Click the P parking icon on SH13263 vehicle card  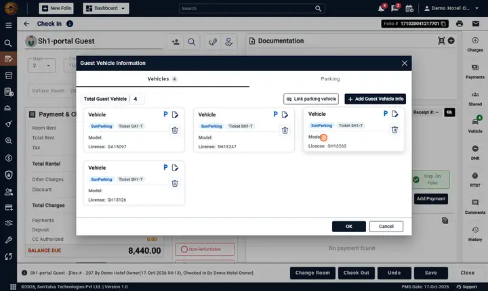pos(386,114)
